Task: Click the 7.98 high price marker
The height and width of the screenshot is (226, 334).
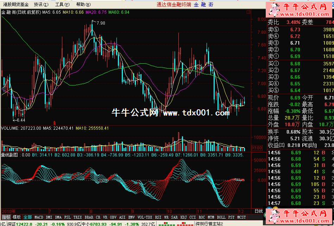Action: 101,23
